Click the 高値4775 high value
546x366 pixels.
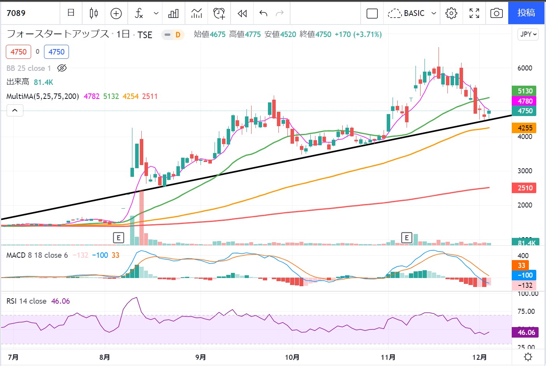[245, 34]
